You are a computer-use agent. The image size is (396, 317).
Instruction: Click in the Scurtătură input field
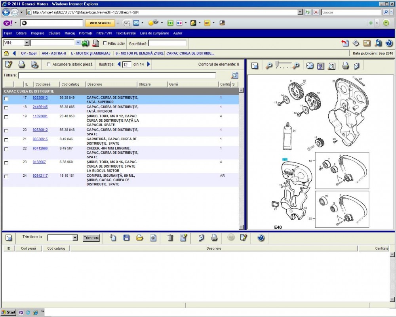click(168, 43)
